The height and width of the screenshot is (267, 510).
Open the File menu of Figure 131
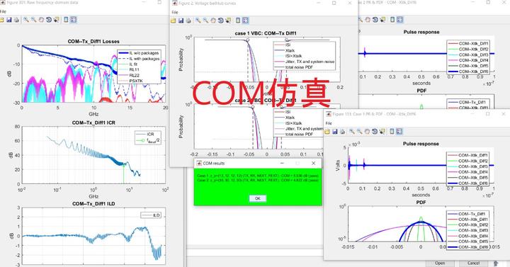click(329, 123)
